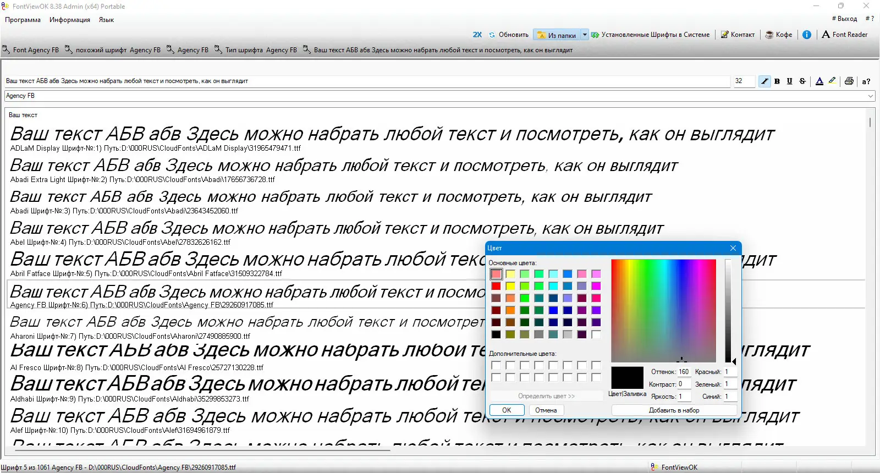This screenshot has width=880, height=473.
Task: Click the brightness luminance slider bar
Action: coord(728,310)
